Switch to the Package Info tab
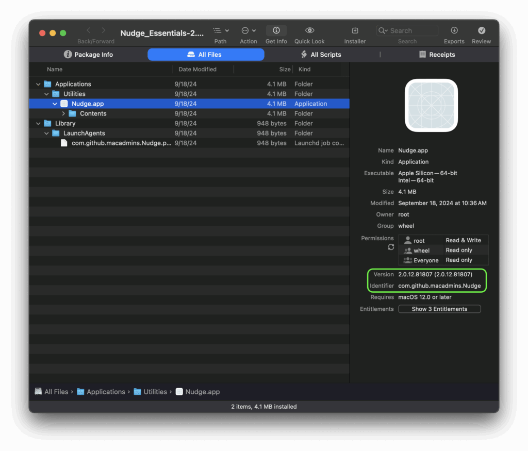 88,55
